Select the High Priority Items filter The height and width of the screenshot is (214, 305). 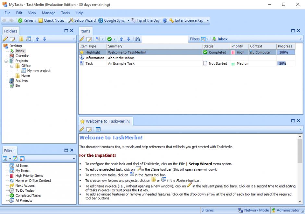[x=29, y=175]
